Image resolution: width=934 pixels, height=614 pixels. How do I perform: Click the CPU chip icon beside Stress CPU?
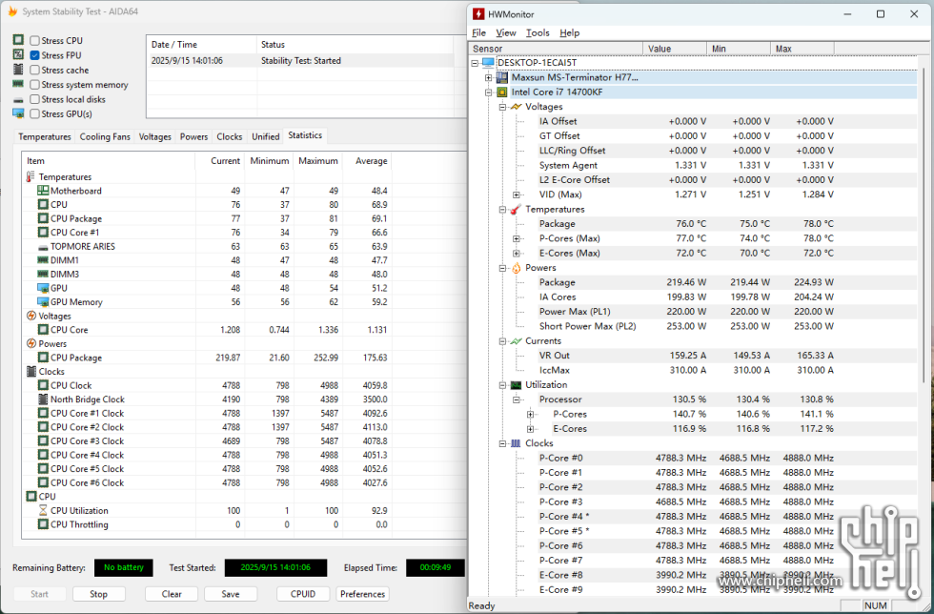tap(18, 39)
